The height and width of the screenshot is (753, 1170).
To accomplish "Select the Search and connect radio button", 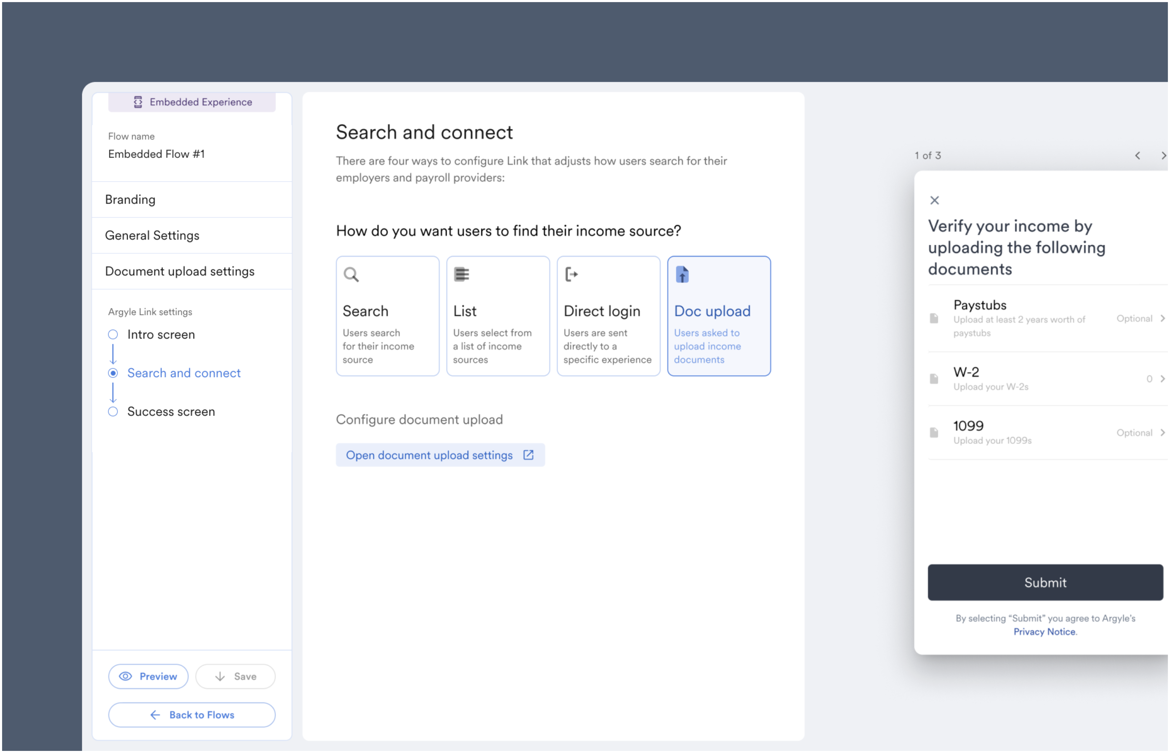I will click(x=113, y=373).
